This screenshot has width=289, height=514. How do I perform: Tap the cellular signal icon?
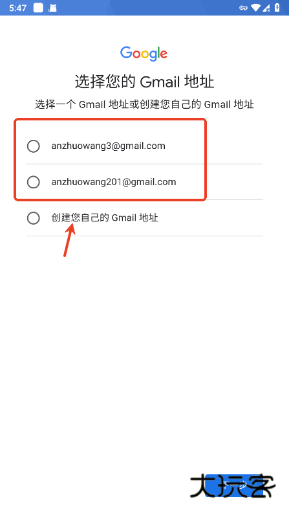coord(266,8)
